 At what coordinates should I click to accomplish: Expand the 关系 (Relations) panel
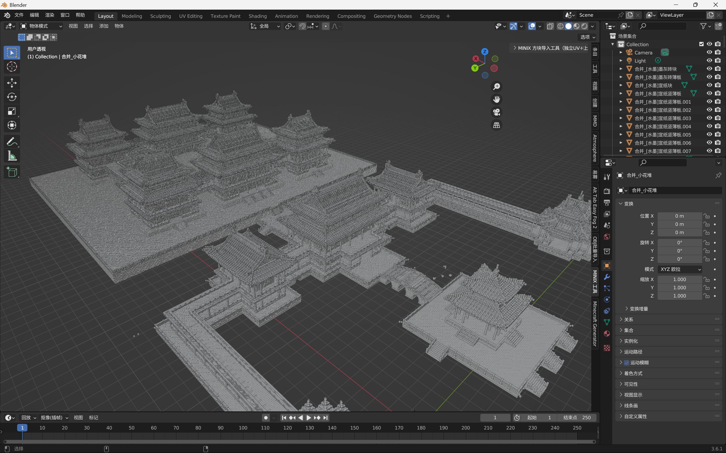(x=628, y=320)
